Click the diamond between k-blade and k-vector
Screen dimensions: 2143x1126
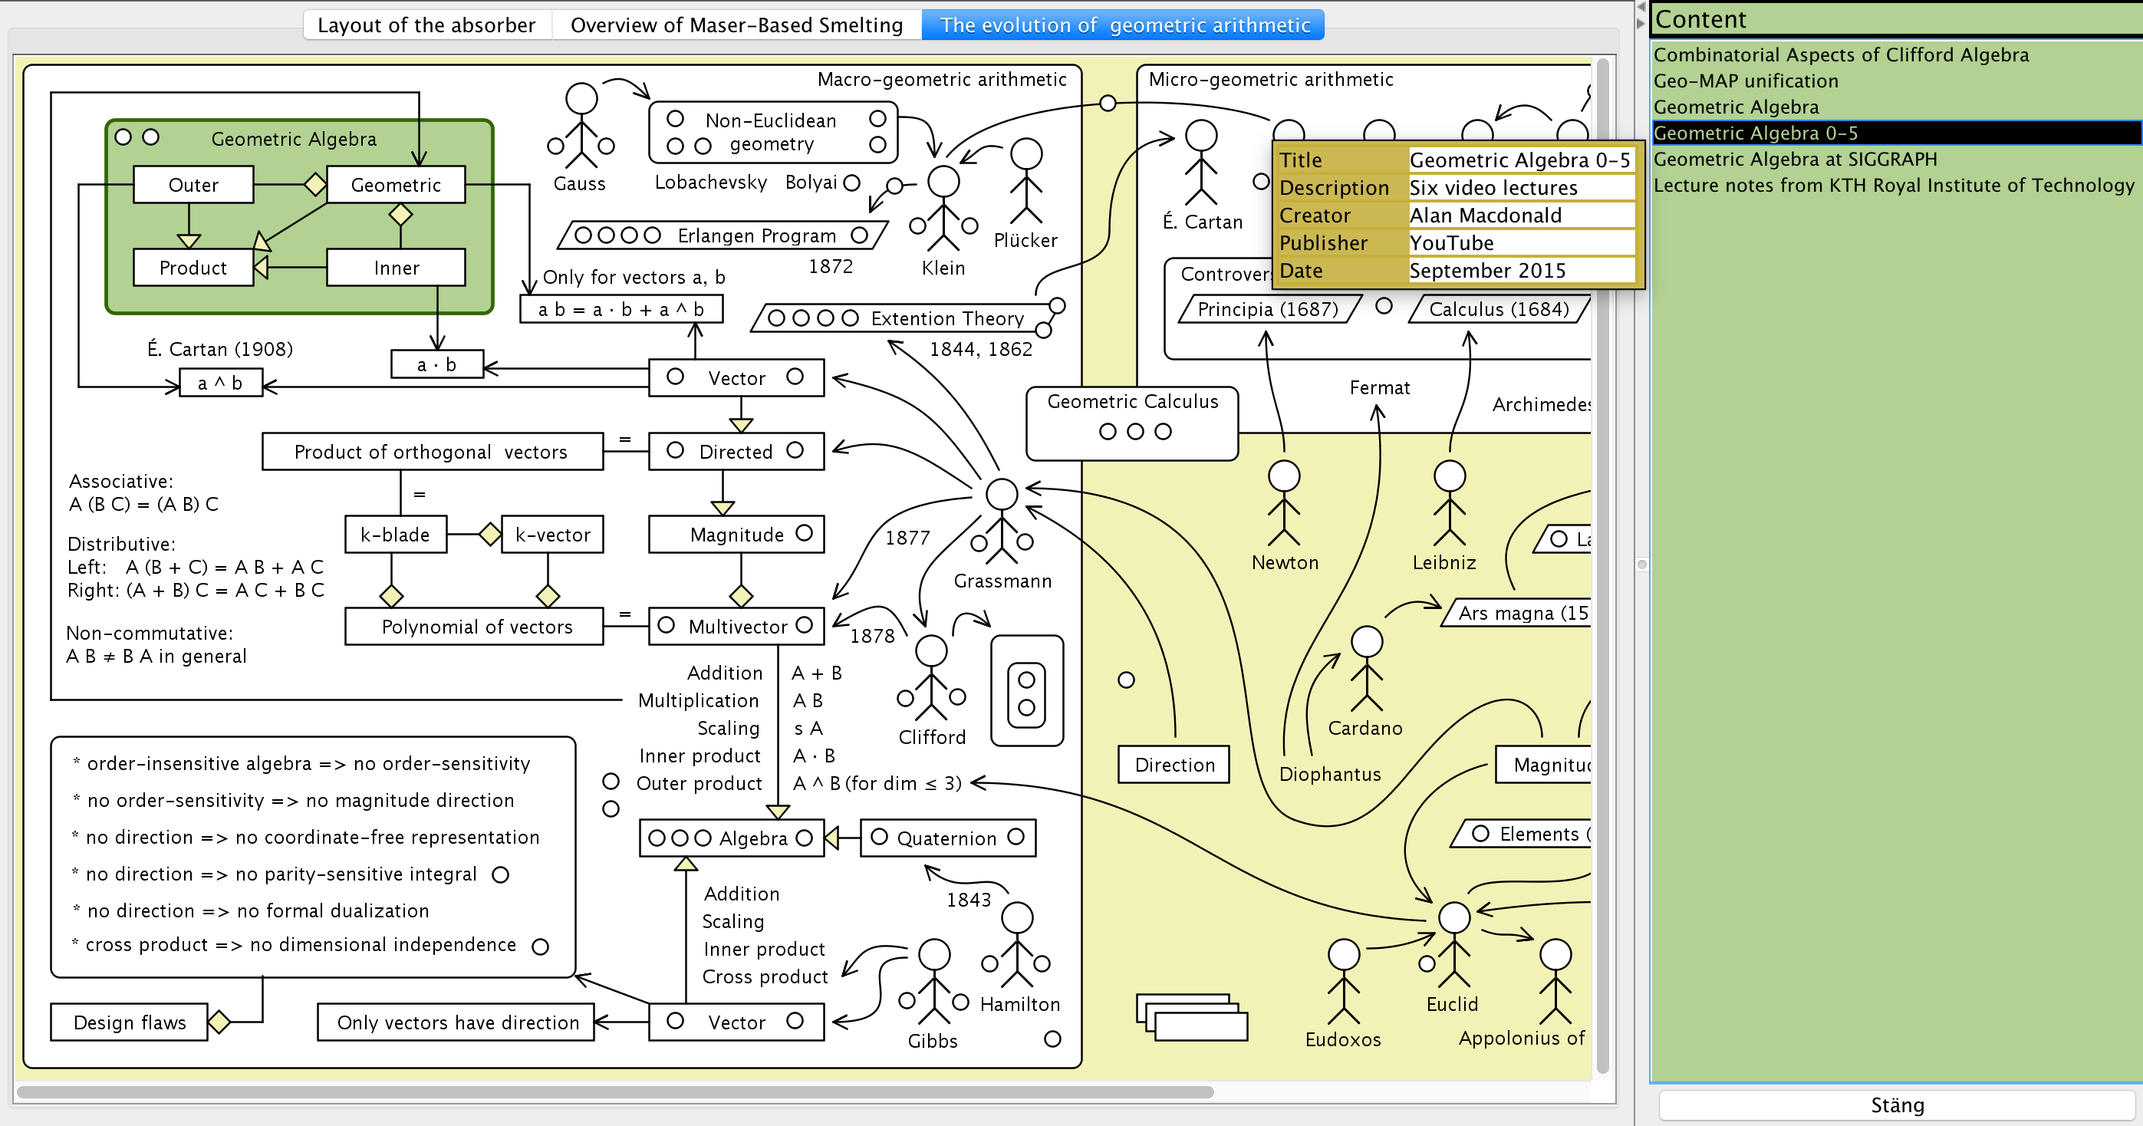point(490,533)
